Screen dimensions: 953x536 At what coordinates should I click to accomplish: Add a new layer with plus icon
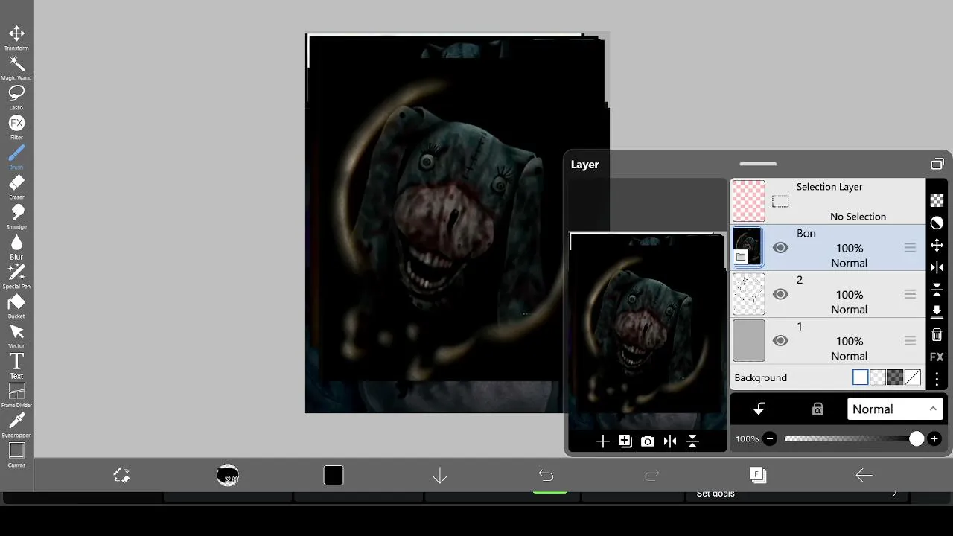(x=603, y=441)
